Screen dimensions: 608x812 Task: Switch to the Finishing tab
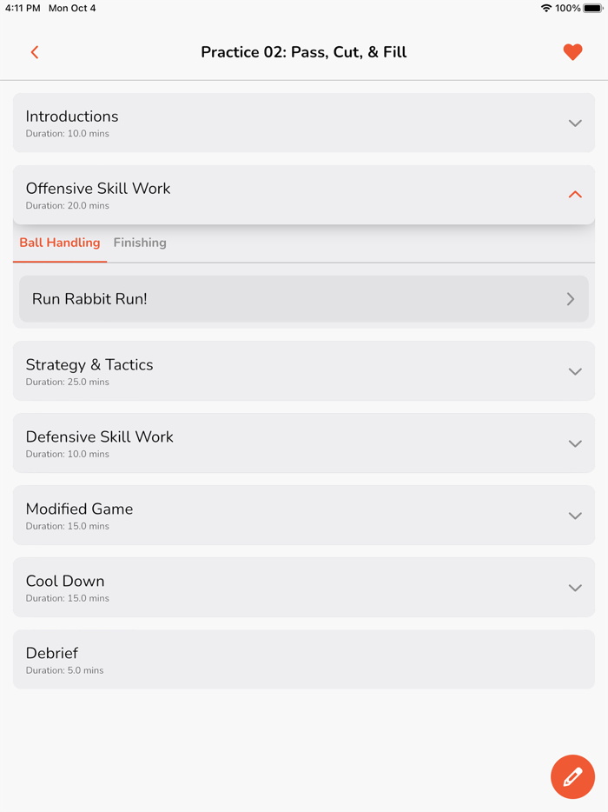click(140, 243)
